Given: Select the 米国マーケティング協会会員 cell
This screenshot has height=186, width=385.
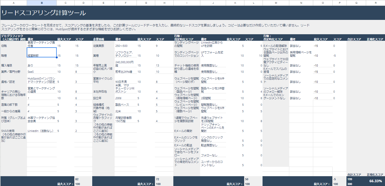Looking at the screenshot, I should click(x=42, y=119).
